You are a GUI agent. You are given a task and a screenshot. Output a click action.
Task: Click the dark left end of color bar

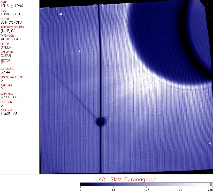click(82, 184)
